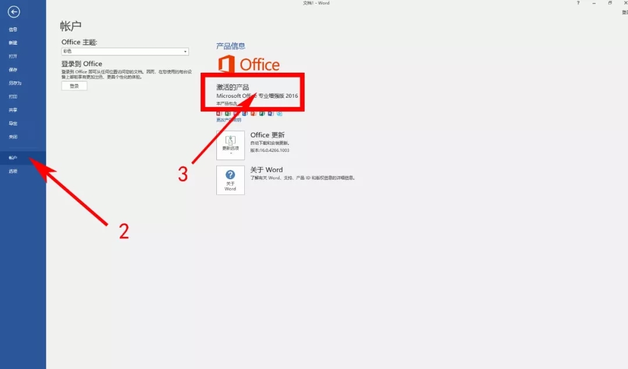Click the Office 更新 heading
This screenshot has width=628, height=369.
[x=267, y=135]
